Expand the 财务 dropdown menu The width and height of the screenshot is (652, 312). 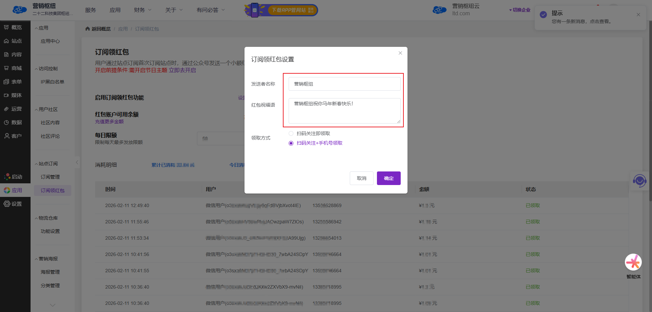143,10
